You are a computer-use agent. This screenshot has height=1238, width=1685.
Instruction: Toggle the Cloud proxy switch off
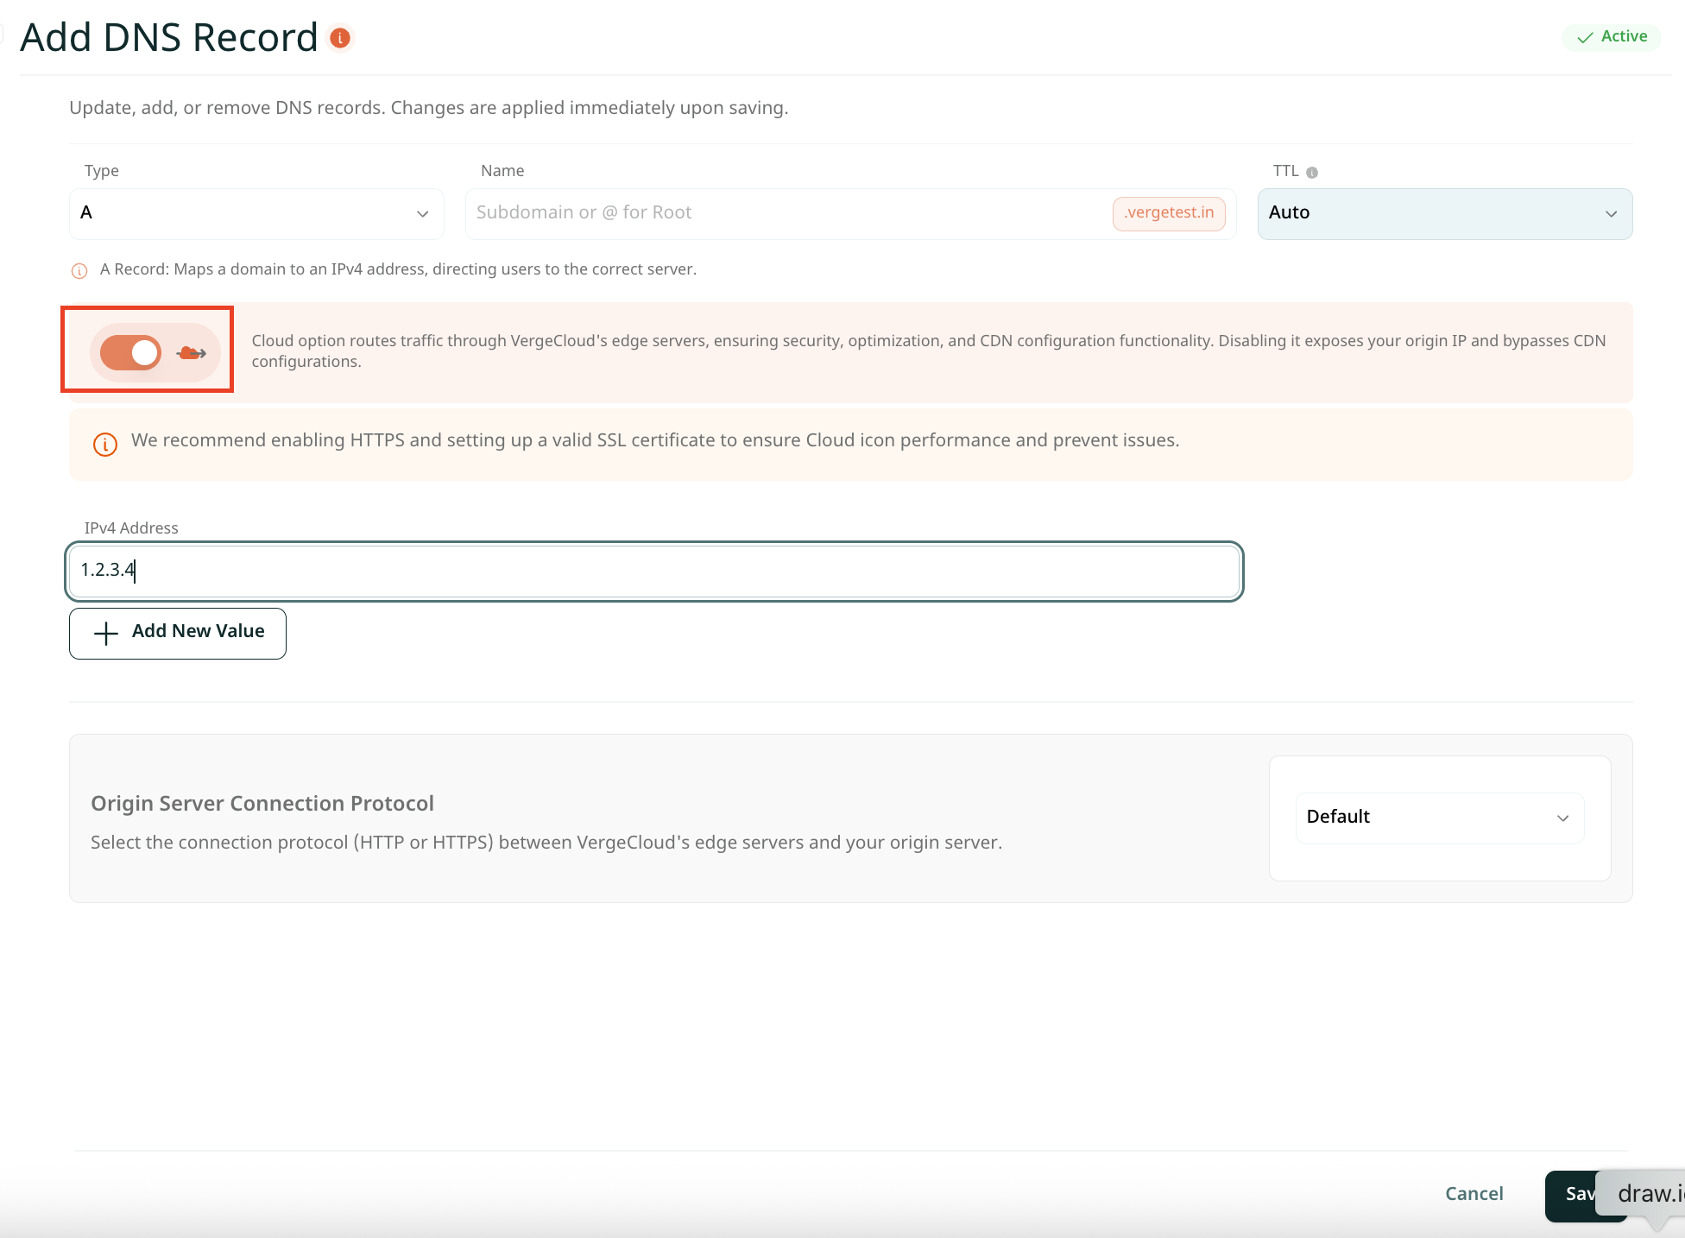131,352
